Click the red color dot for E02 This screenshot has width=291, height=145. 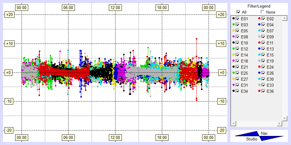click(x=259, y=19)
